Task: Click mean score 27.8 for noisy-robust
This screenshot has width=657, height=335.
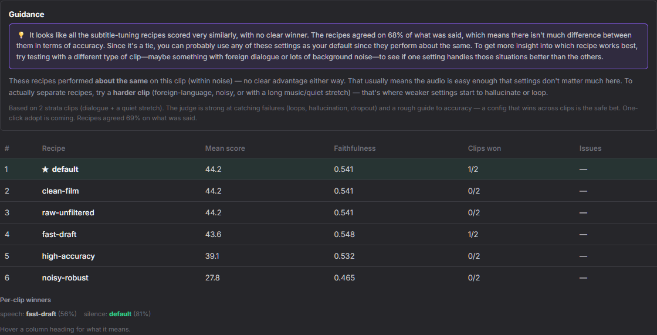Action: 212,278
